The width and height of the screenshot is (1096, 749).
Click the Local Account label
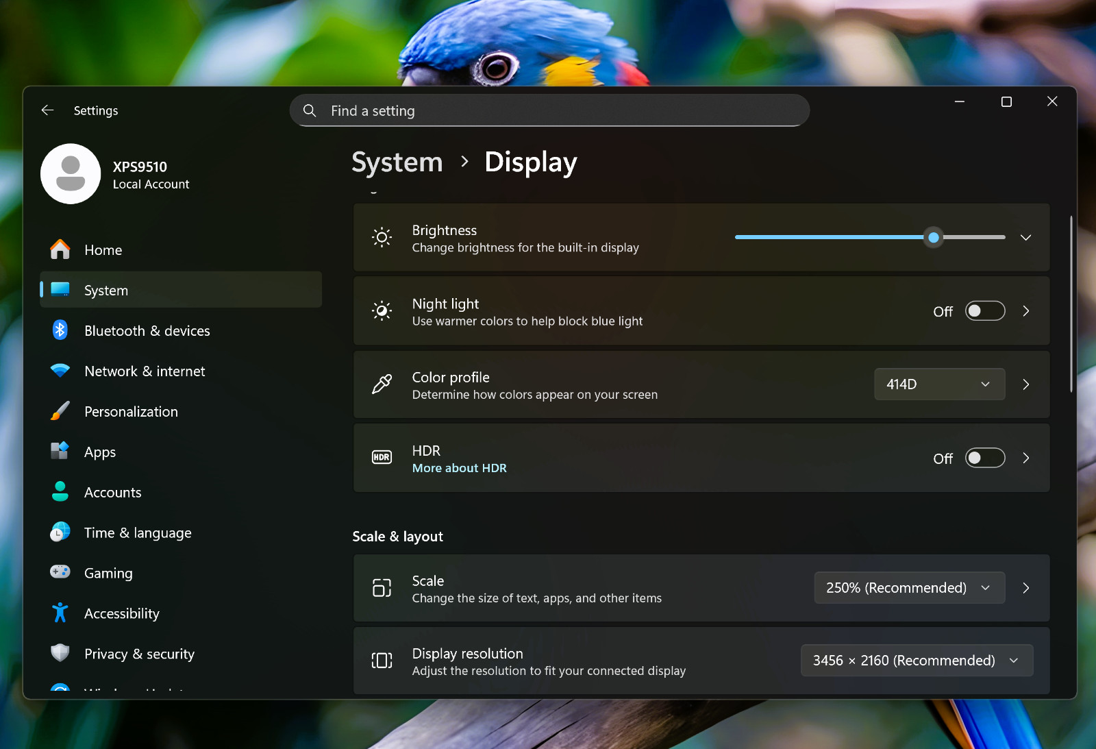151,184
